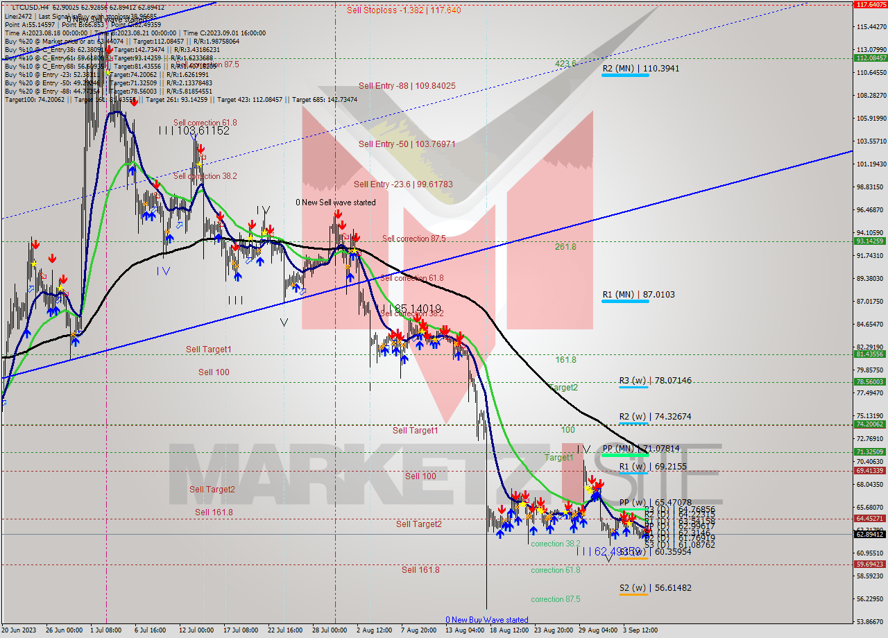Viewport: 888px width, 638px height.
Task: Click the 78.56003 green price tag
Action: [x=870, y=382]
